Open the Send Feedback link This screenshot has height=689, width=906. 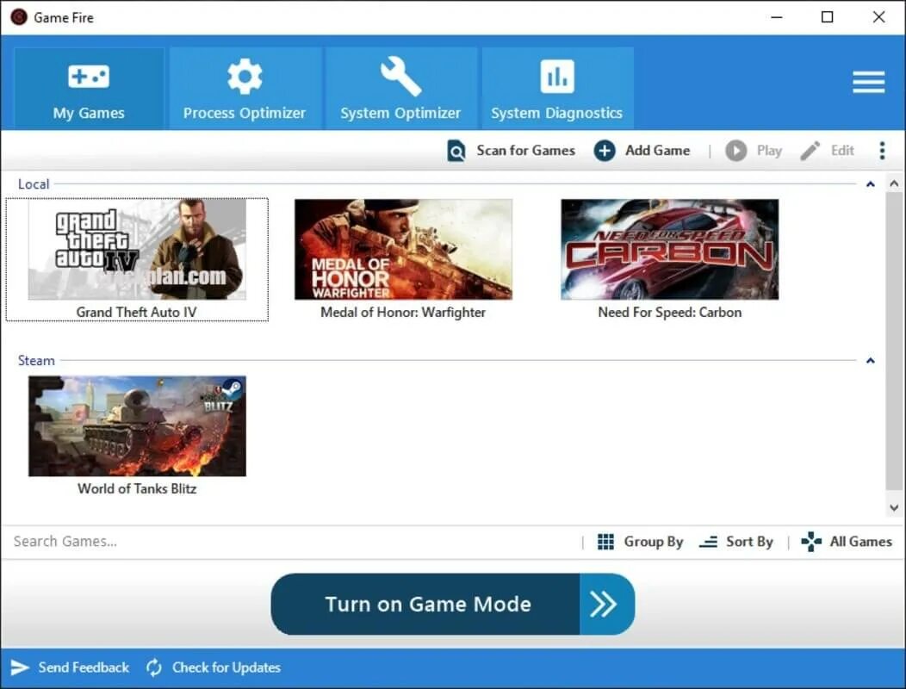pyautogui.click(x=84, y=667)
